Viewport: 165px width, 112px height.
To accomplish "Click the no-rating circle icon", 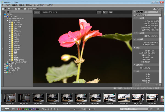I will pyautogui.click(x=43, y=109).
